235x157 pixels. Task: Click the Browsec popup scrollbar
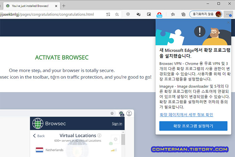click(123, 140)
